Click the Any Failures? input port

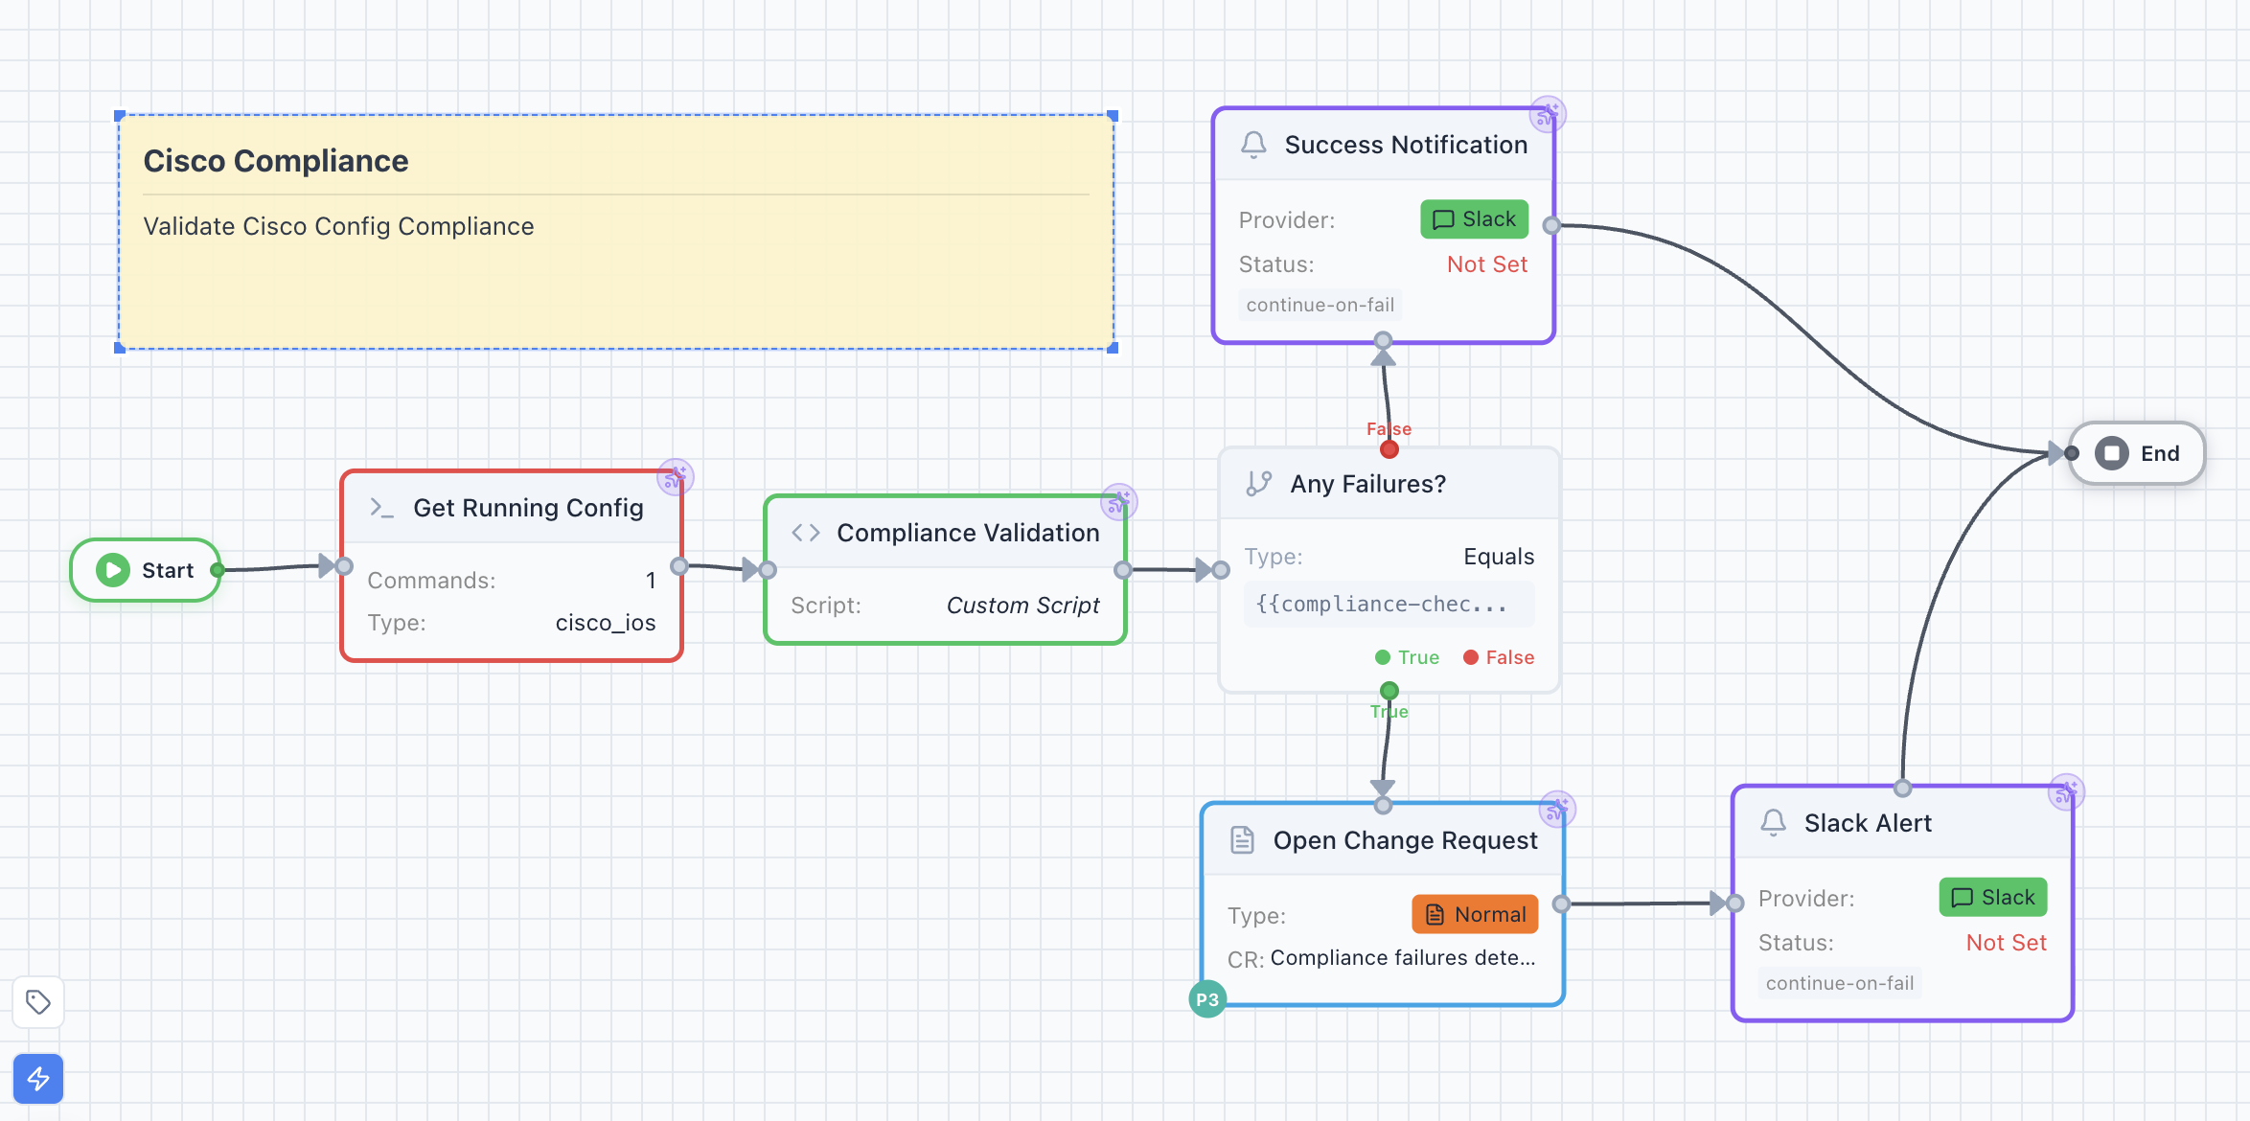point(1221,570)
